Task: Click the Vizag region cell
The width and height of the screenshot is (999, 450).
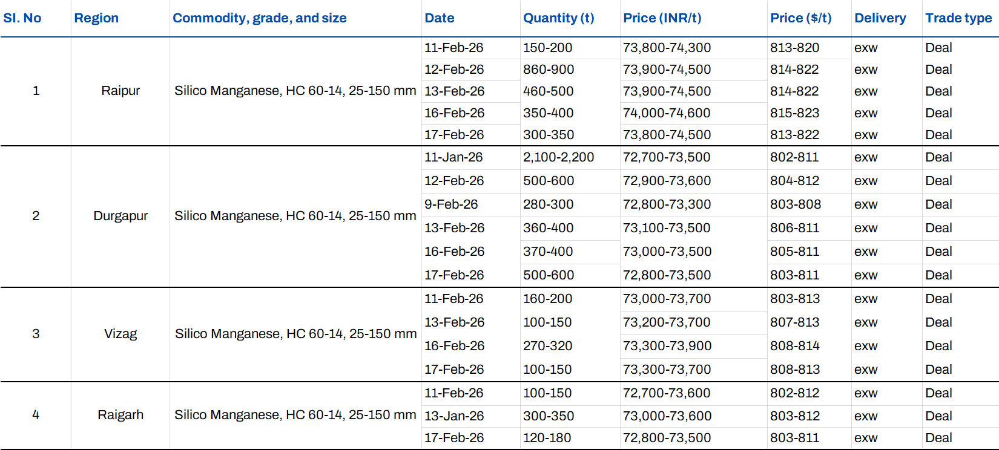Action: click(x=120, y=334)
